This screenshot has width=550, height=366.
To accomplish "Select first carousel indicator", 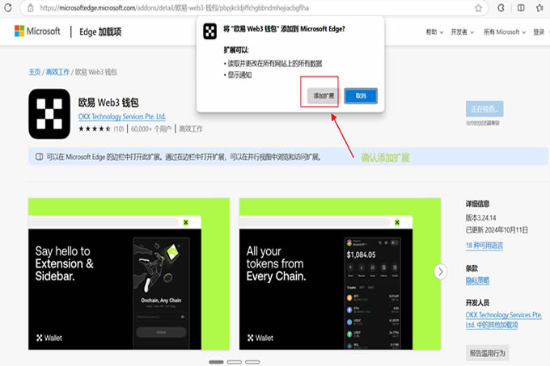I will 216,362.
